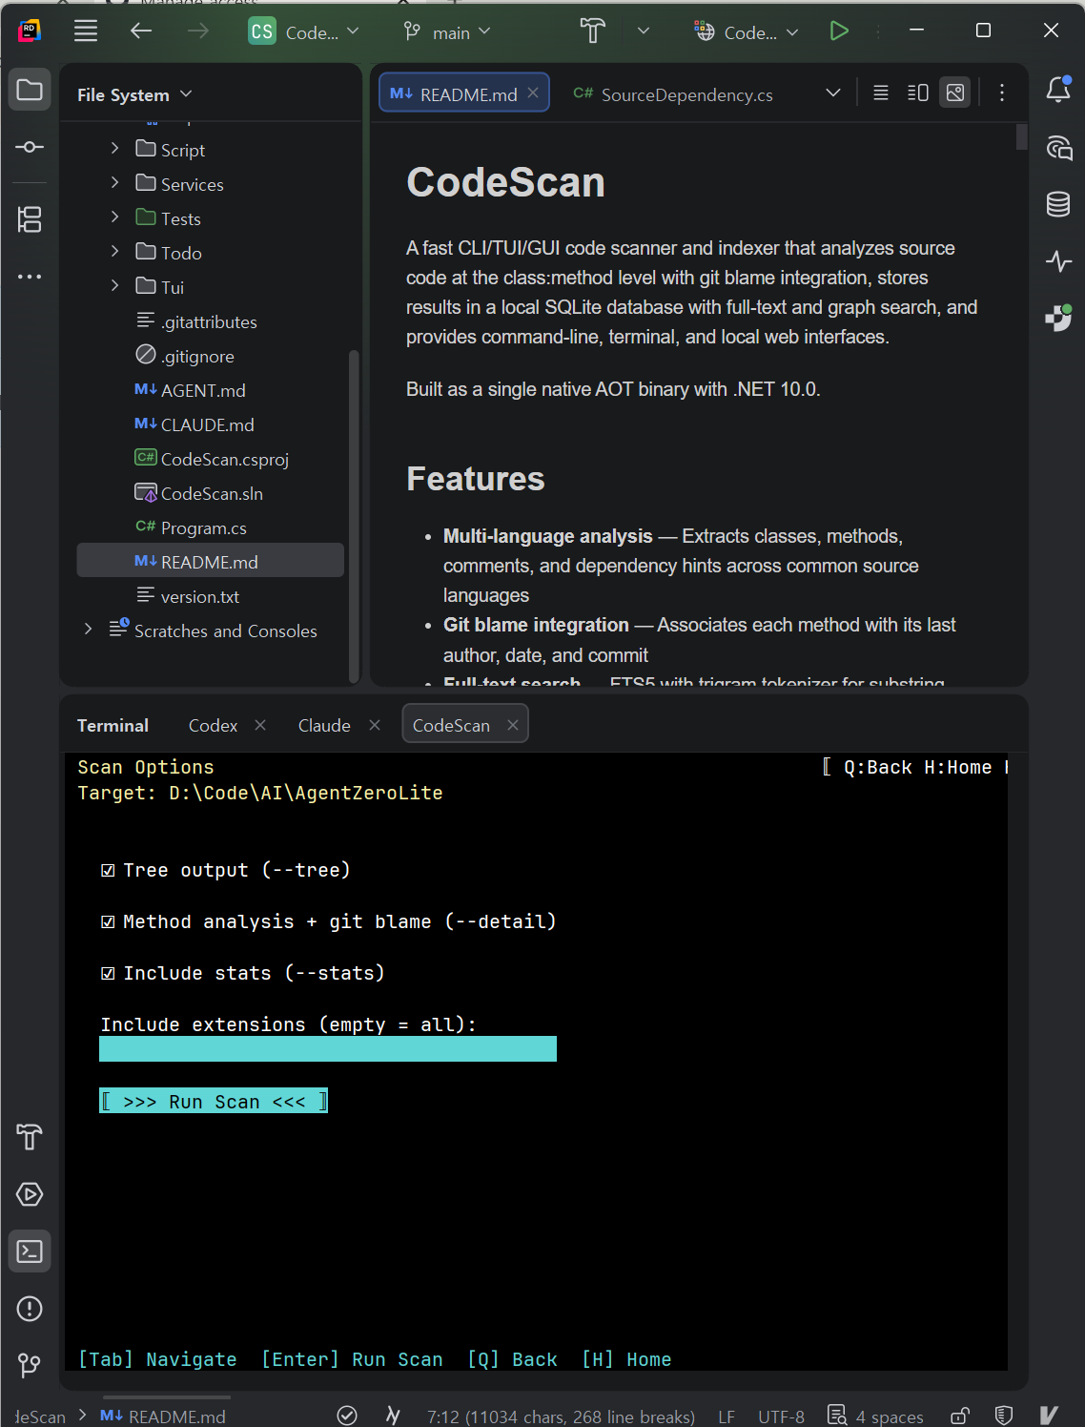Open CodeScan.csproj in file tree
This screenshot has height=1427, width=1085.
click(210, 459)
